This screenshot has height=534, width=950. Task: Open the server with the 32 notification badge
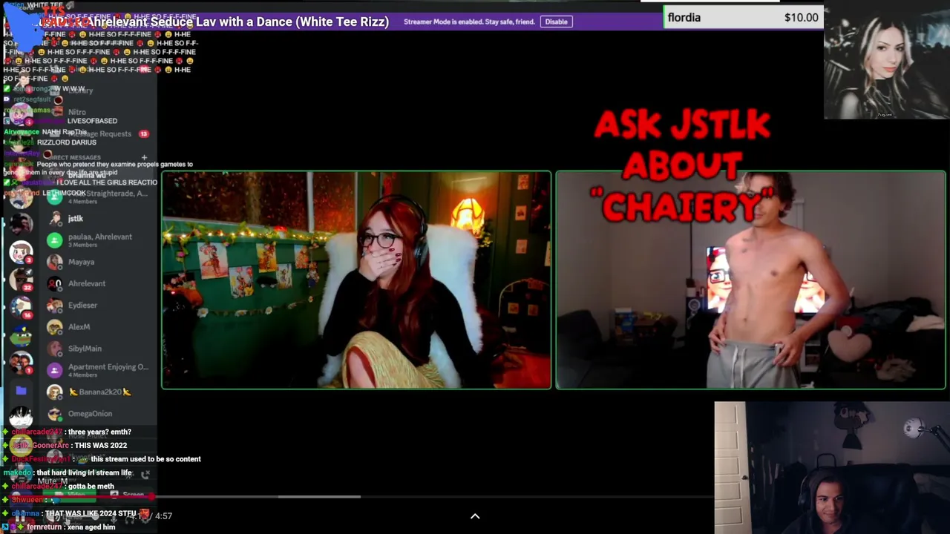pos(21,279)
